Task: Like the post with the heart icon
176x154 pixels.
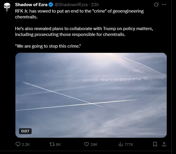Action: coord(86,144)
